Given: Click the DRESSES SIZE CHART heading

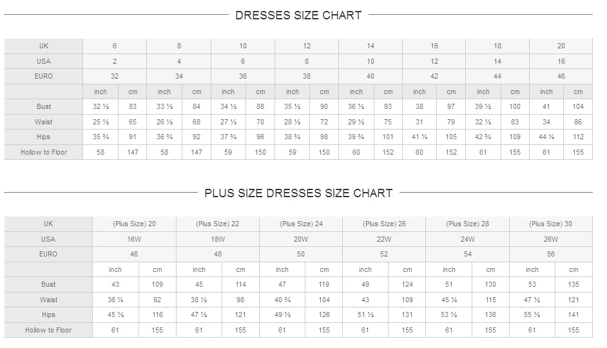Looking at the screenshot, I should (x=298, y=15).
